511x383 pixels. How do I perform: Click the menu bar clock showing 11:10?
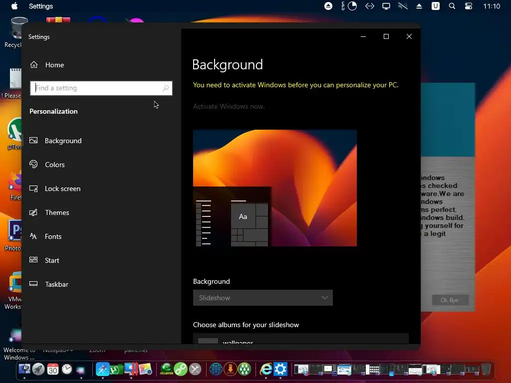click(x=492, y=6)
